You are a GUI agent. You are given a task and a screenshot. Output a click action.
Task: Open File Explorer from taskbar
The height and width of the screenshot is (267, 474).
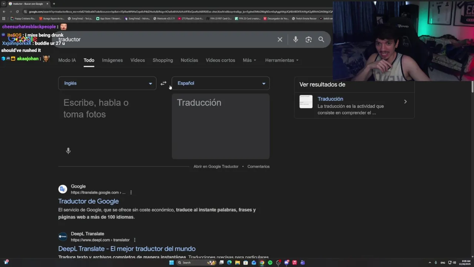pyautogui.click(x=237, y=263)
